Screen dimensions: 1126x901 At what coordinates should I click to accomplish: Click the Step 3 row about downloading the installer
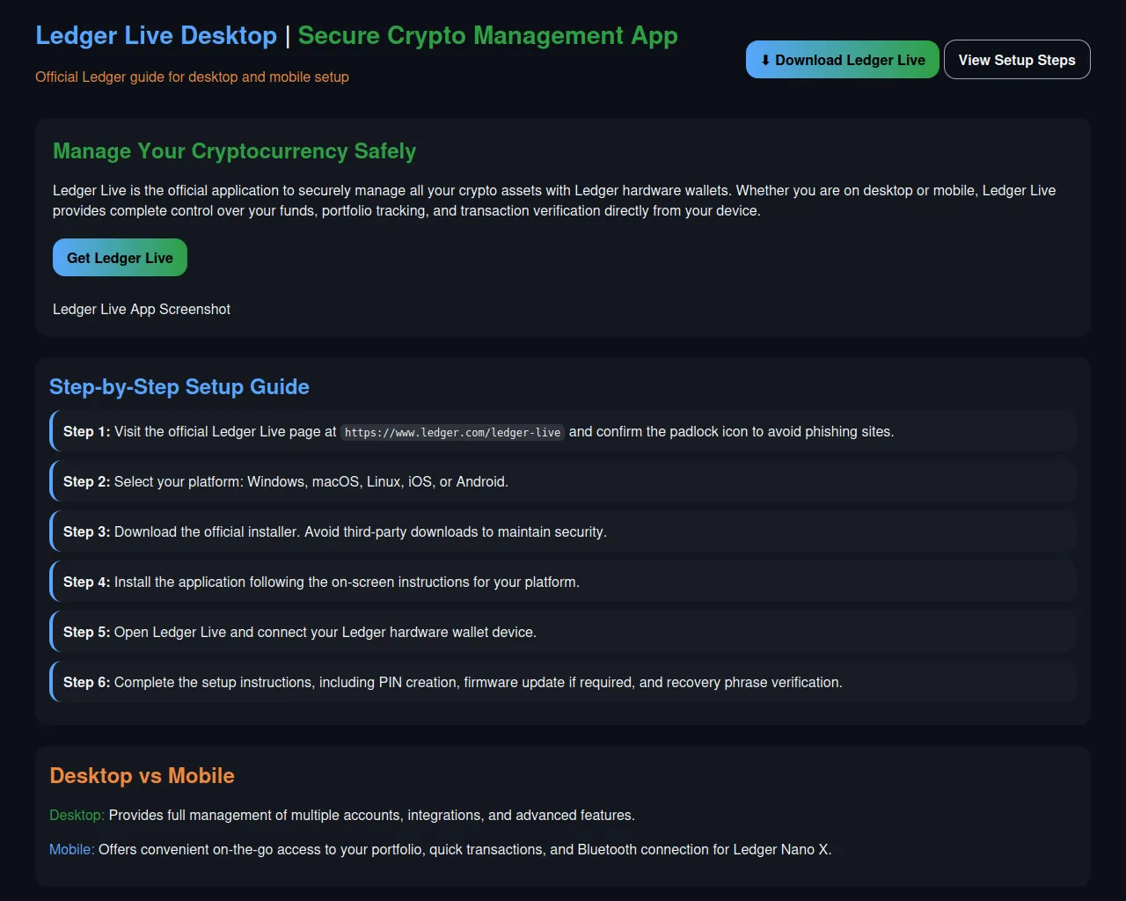pos(563,532)
